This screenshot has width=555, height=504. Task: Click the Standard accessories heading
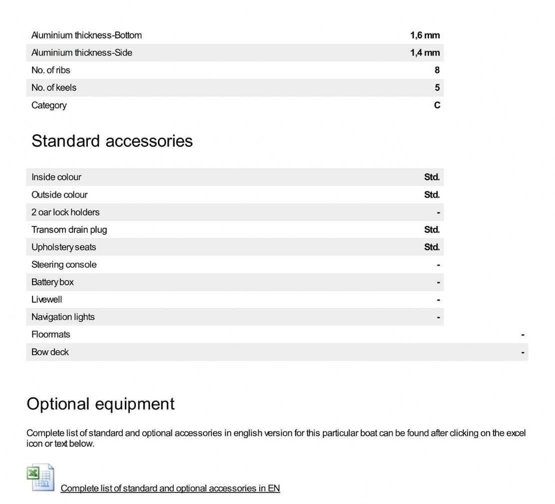pos(112,141)
